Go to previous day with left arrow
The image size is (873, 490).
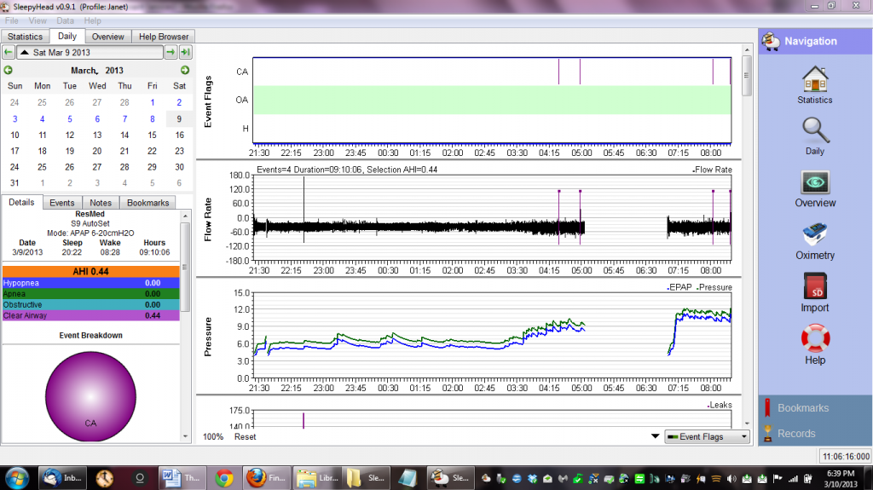(9, 53)
